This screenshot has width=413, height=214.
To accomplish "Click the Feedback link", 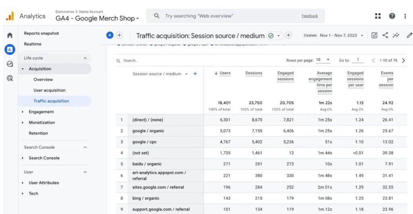I will 309,16.
